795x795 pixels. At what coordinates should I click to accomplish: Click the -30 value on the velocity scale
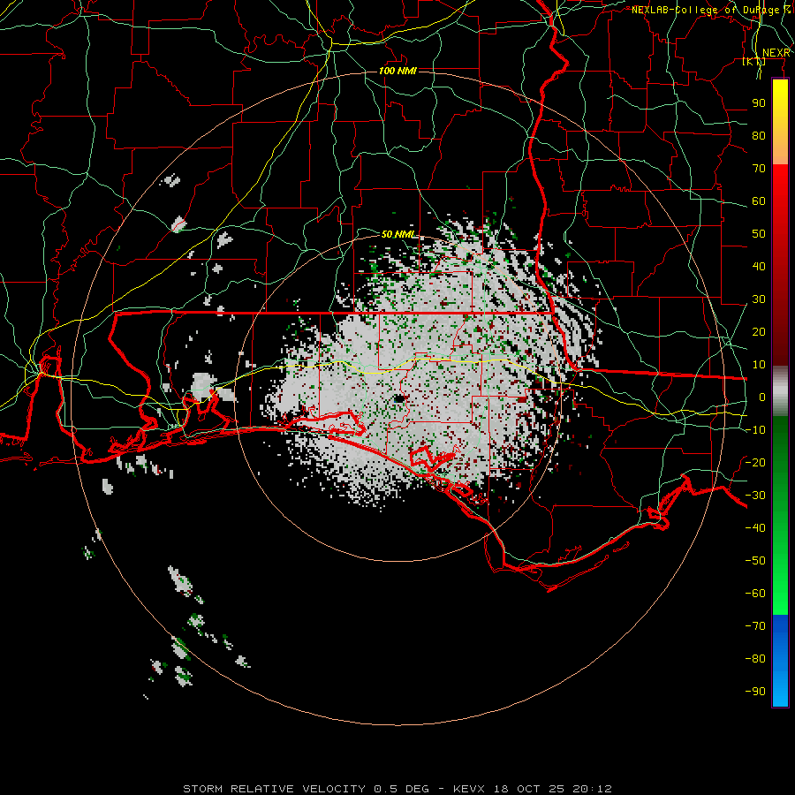coord(755,496)
